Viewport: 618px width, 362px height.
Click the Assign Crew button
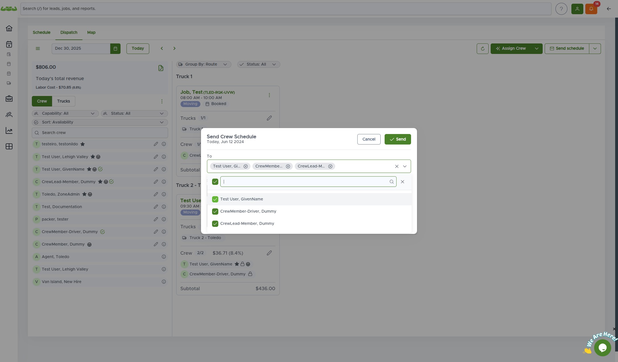click(x=511, y=49)
